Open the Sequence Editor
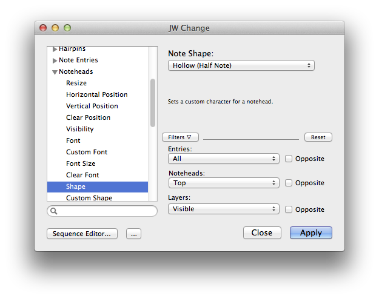 click(x=82, y=233)
